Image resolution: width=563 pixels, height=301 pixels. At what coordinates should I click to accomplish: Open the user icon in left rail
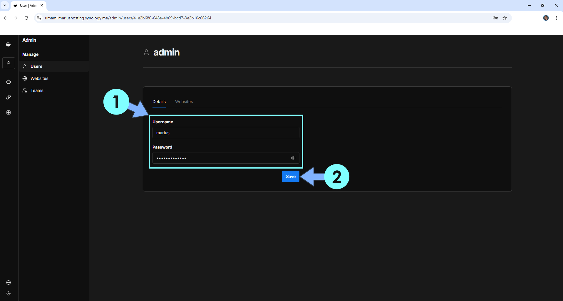9,63
